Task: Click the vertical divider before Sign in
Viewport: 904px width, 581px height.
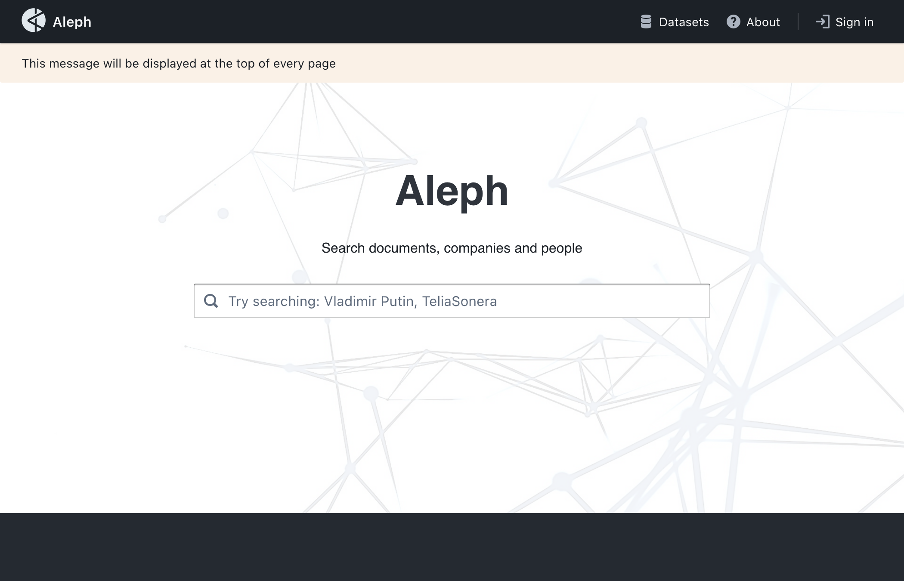Action: (798, 22)
